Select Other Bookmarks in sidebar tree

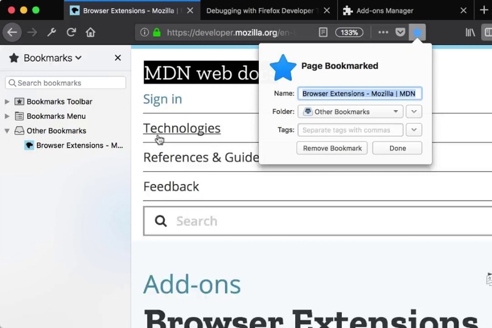tap(56, 130)
